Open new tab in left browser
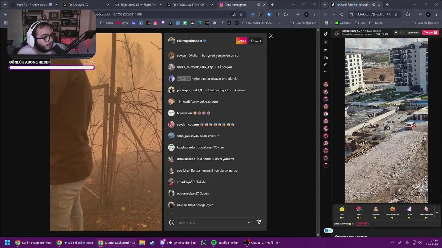442x248 pixels. 272,5
